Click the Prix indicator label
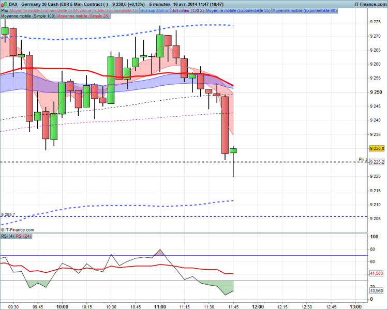388x310 pixels. (x=5, y=11)
